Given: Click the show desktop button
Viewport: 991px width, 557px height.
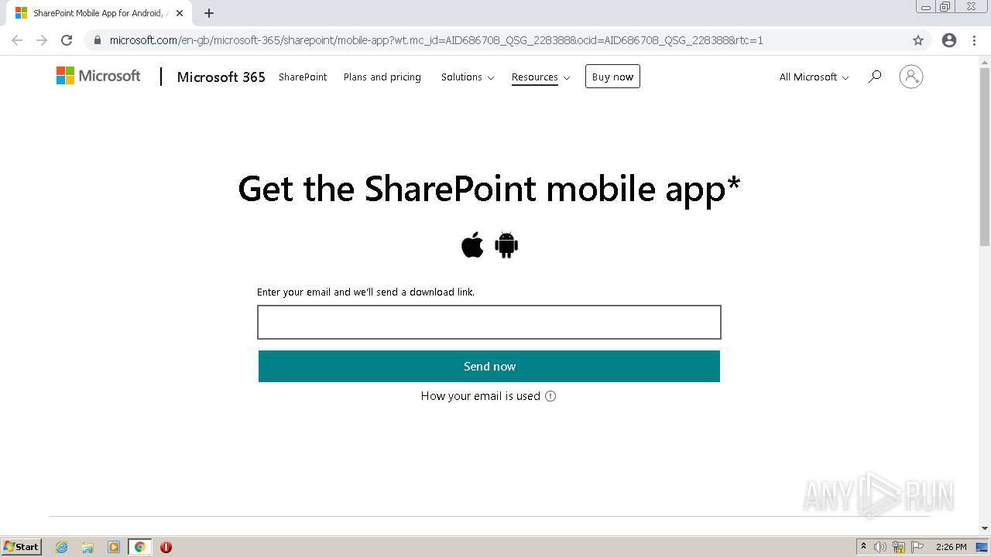Looking at the screenshot, I should tap(982, 547).
